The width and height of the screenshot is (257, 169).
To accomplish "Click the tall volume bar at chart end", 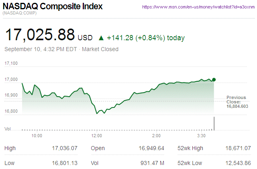I will [x=214, y=124].
